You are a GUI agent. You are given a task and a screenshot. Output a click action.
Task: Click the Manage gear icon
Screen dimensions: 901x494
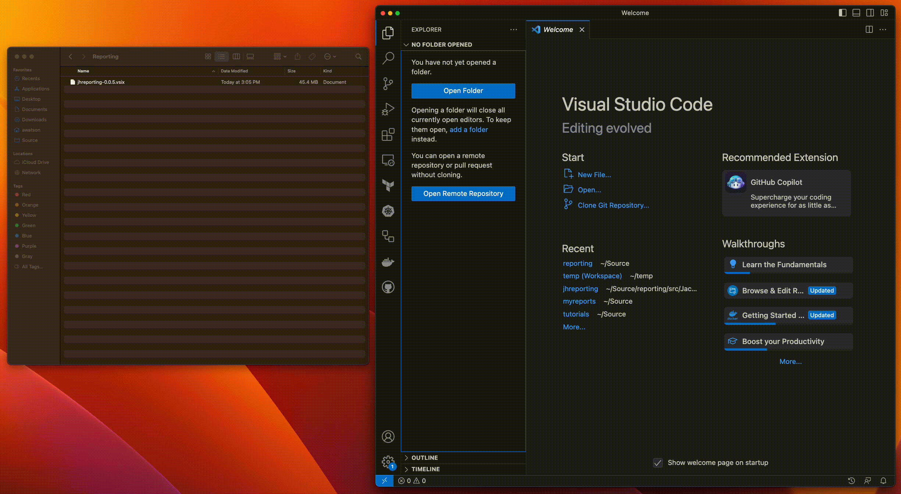tap(388, 462)
